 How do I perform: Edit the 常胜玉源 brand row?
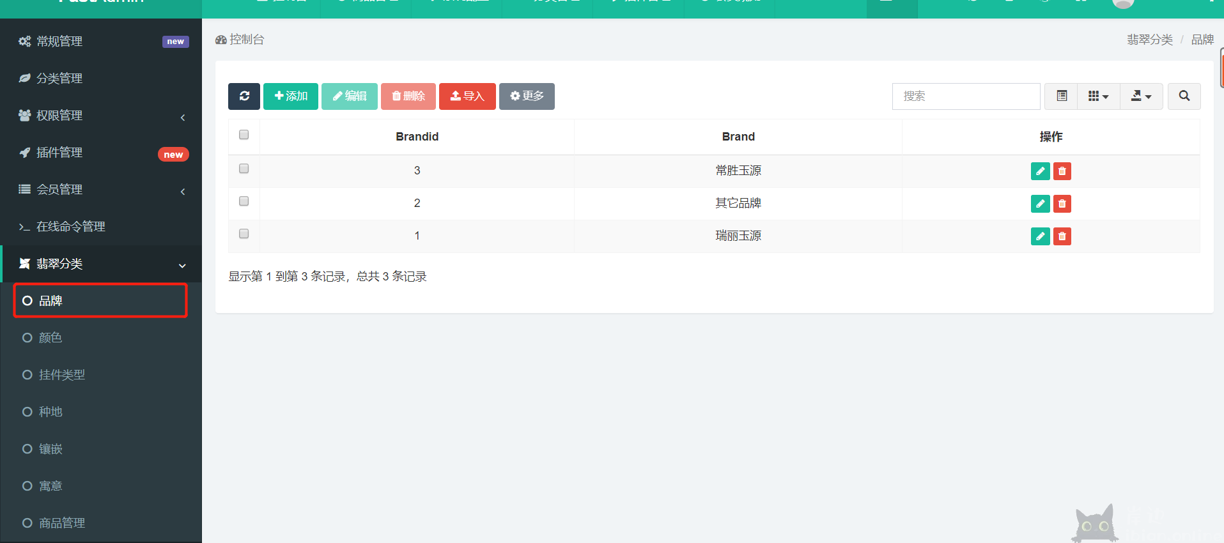pos(1040,171)
